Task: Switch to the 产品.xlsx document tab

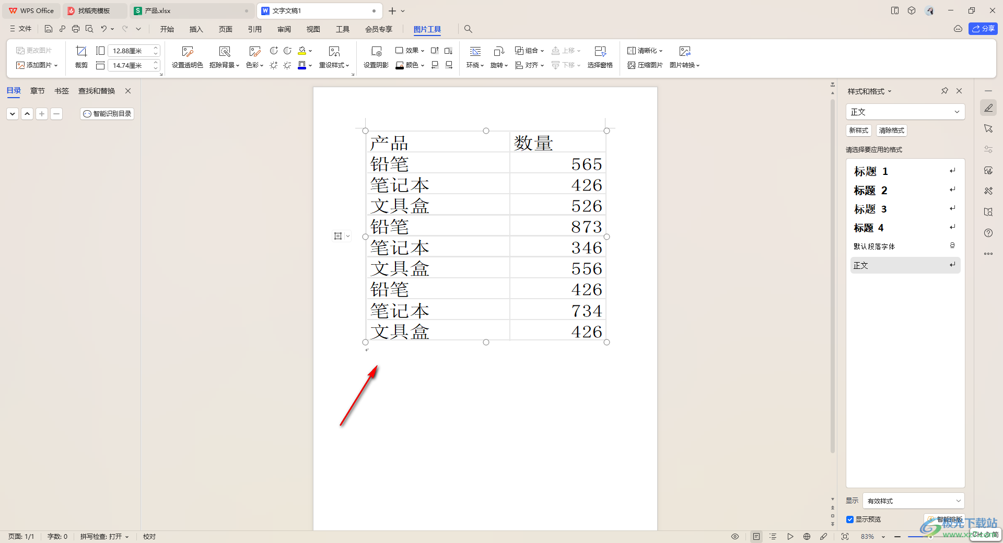Action: pyautogui.click(x=192, y=10)
